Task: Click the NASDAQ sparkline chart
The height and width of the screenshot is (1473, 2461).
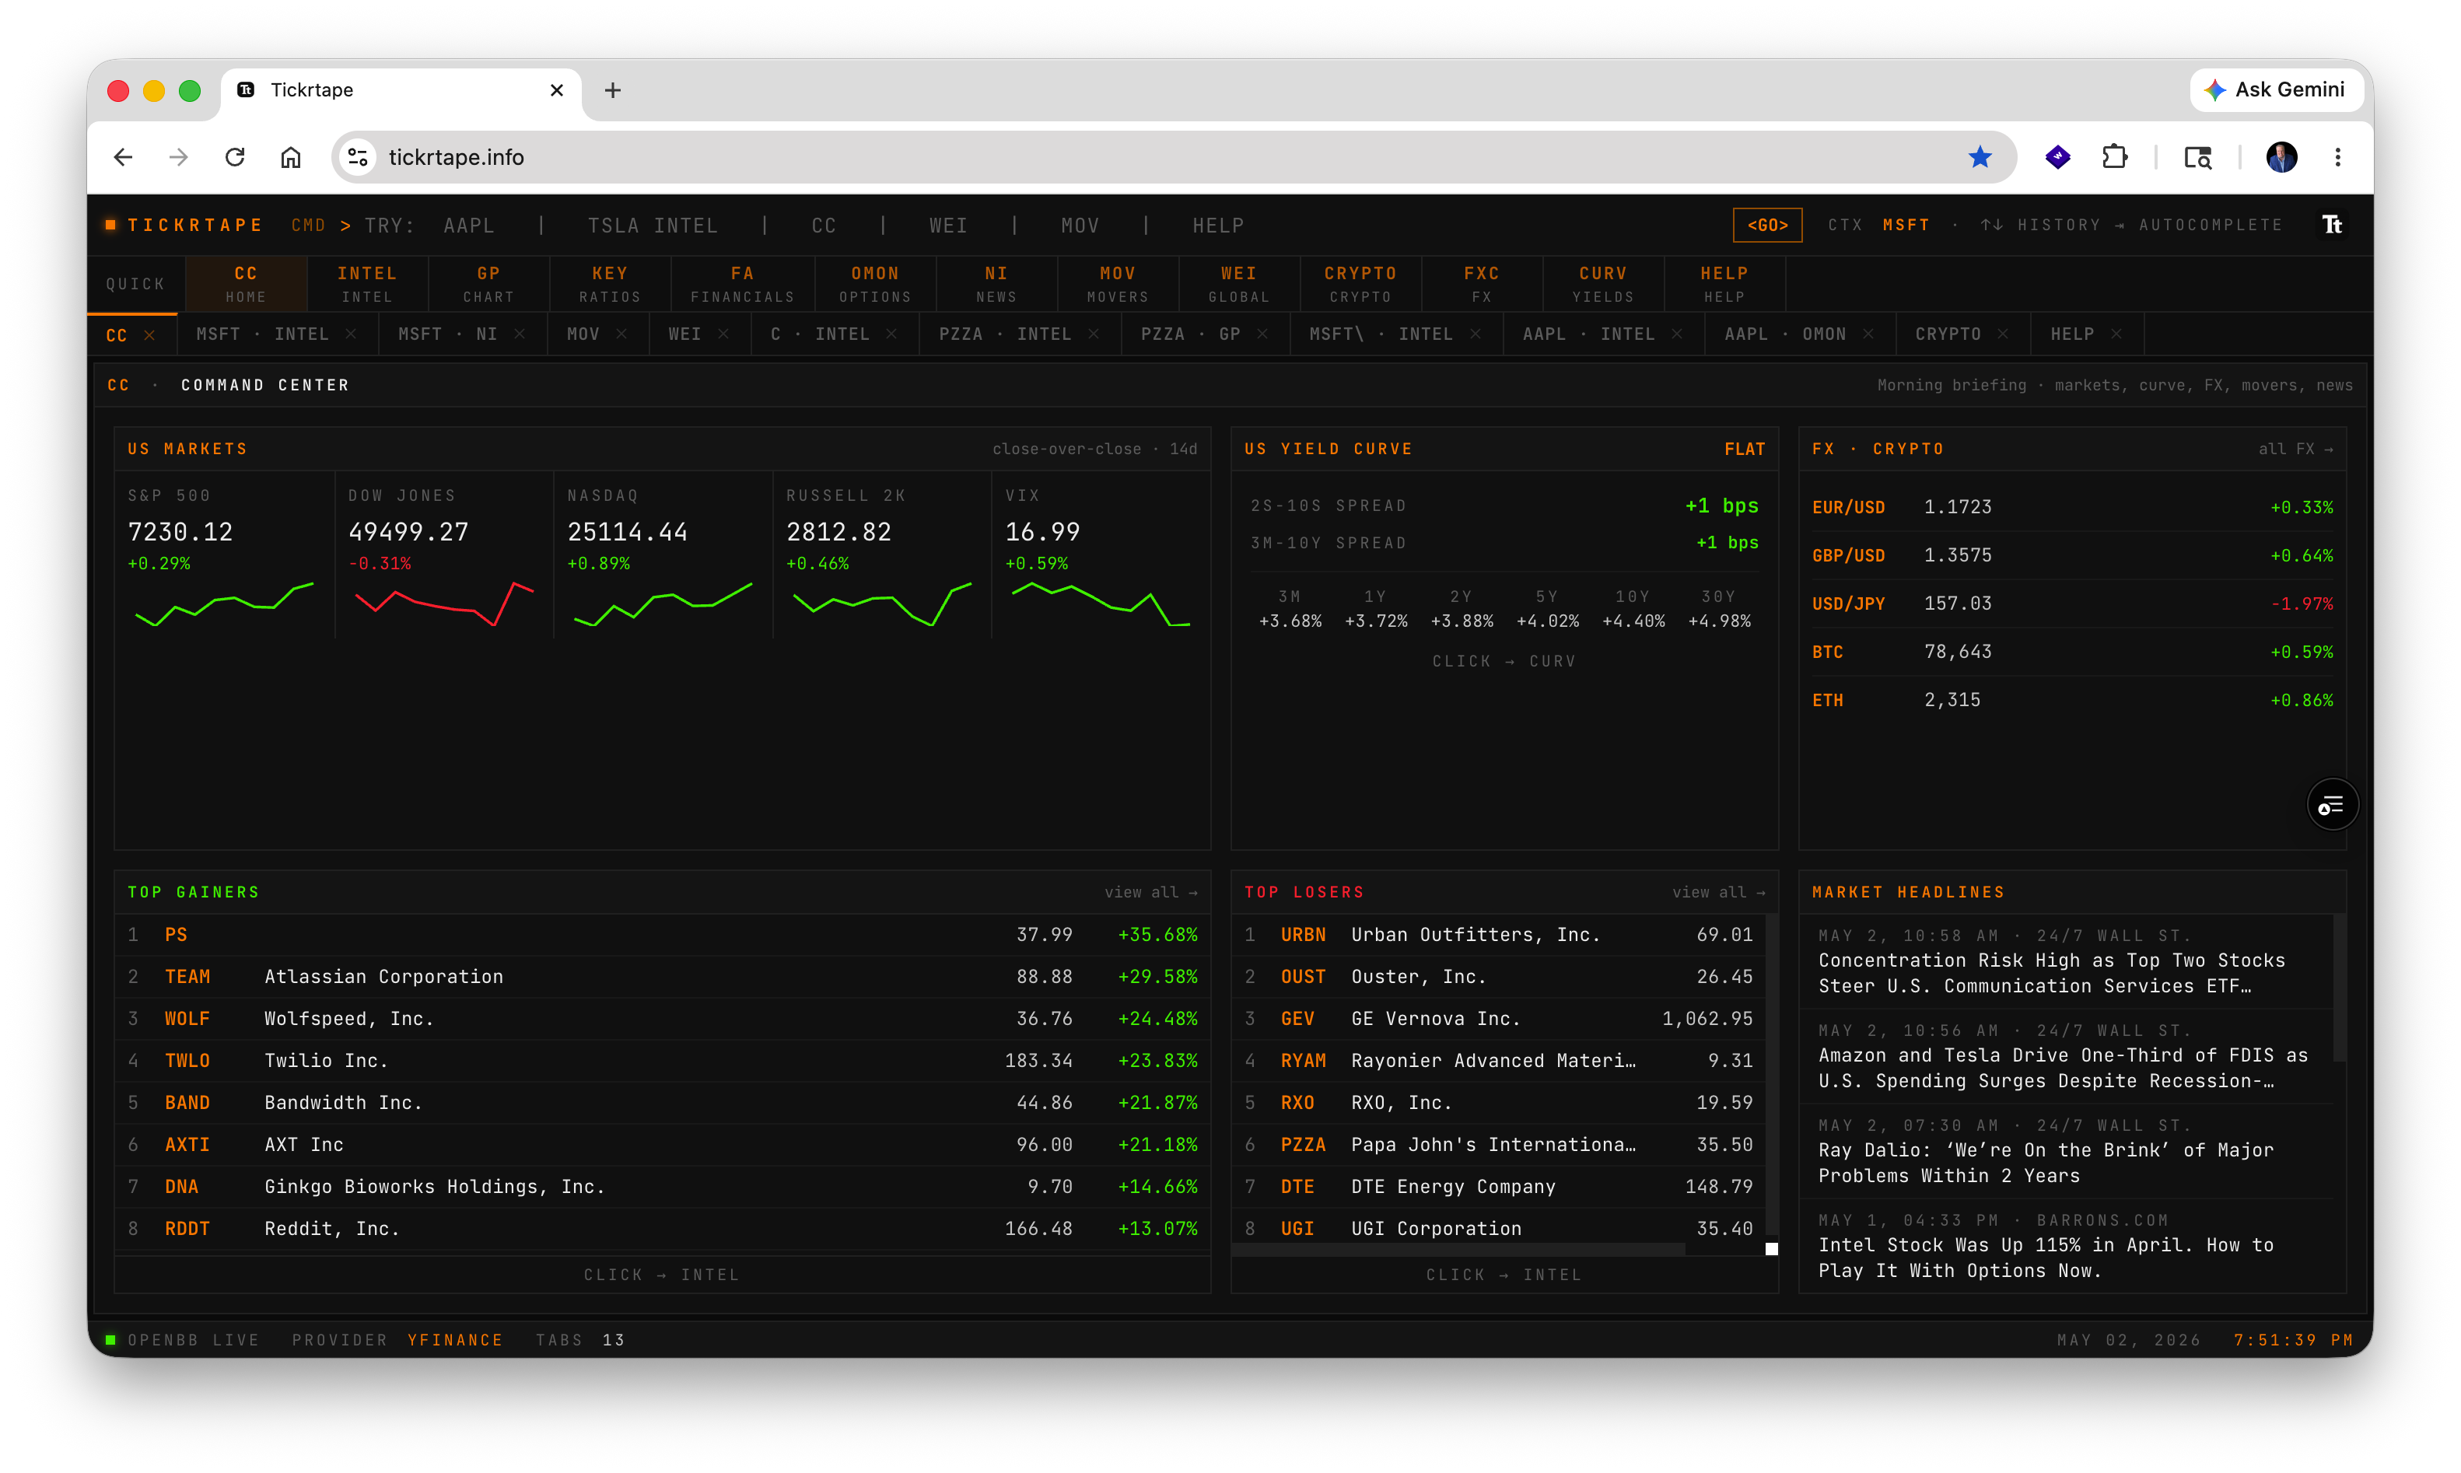Action: click(662, 603)
